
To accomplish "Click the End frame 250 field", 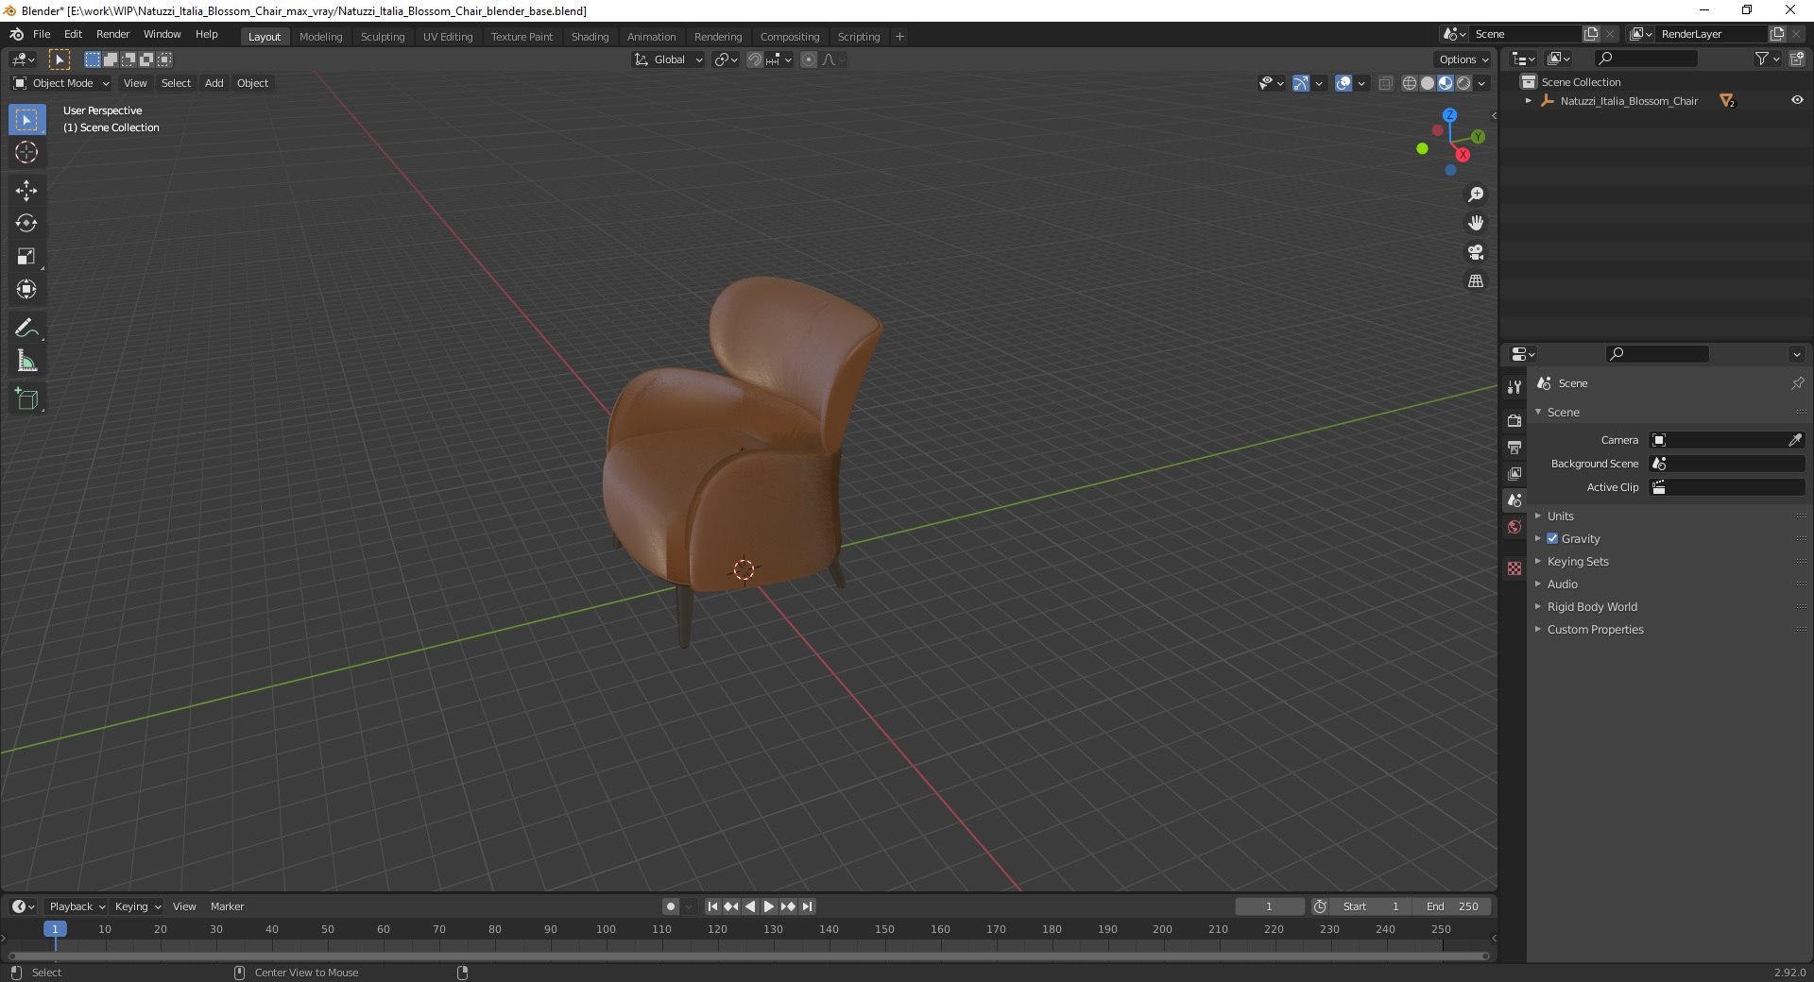I will click(1452, 906).
